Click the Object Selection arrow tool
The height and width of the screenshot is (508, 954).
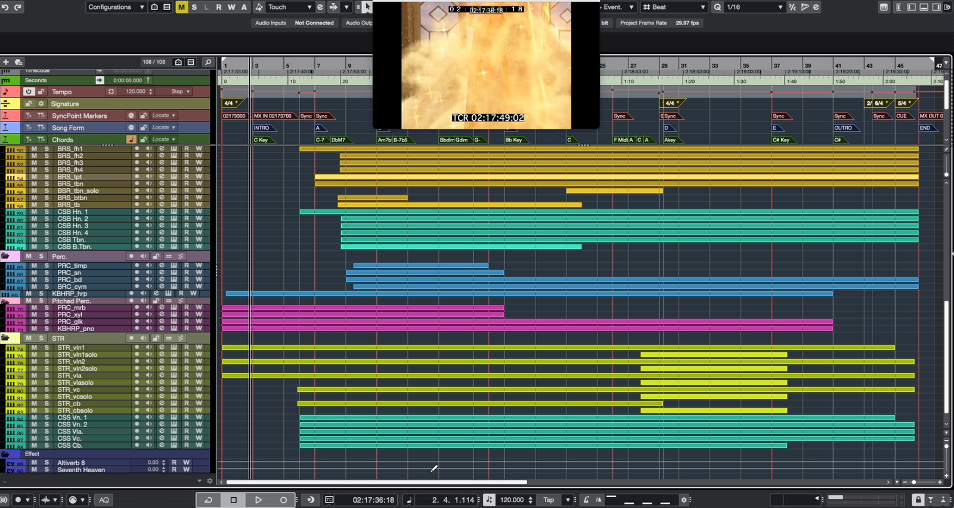coord(367,7)
